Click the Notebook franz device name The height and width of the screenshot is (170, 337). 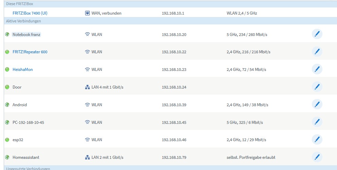click(26, 34)
